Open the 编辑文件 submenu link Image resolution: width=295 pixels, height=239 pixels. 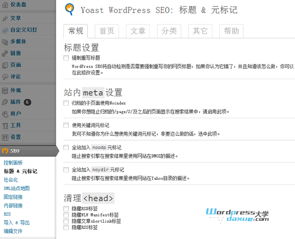pos(13,231)
